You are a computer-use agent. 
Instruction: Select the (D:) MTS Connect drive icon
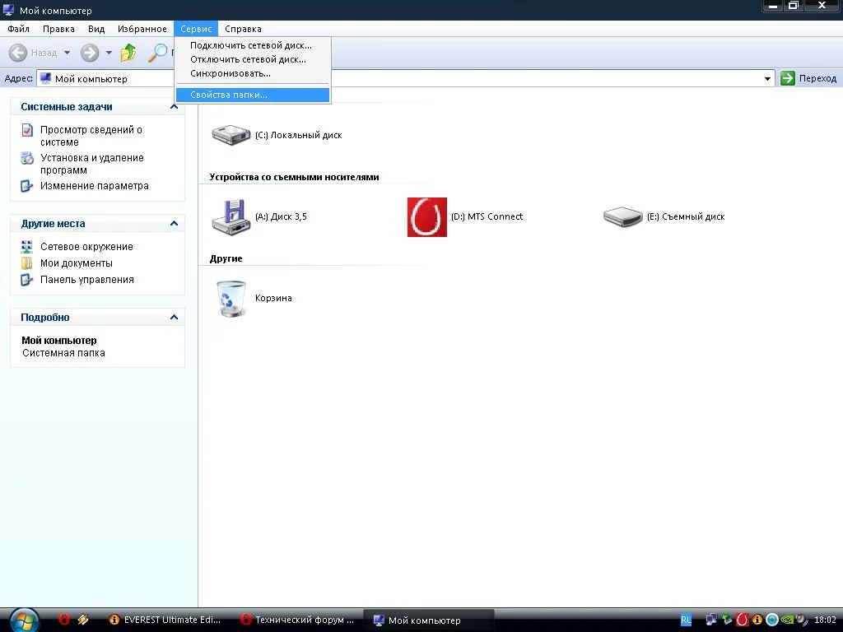427,217
